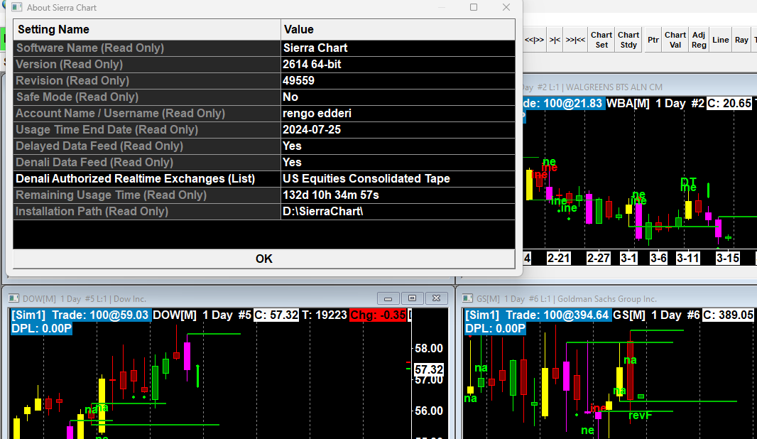Click the DOW[M] chart window icon
Viewport: 757px width, 439px height.
(x=13, y=298)
